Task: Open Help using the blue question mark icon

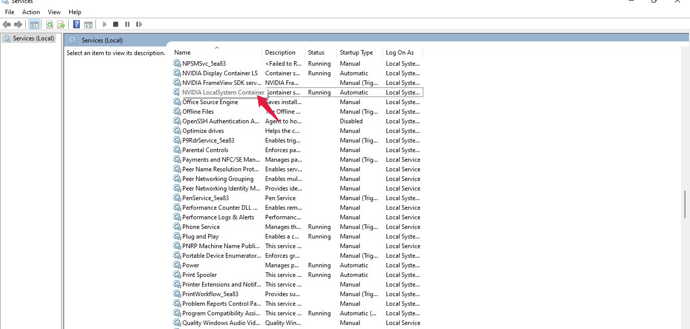Action: coord(77,24)
